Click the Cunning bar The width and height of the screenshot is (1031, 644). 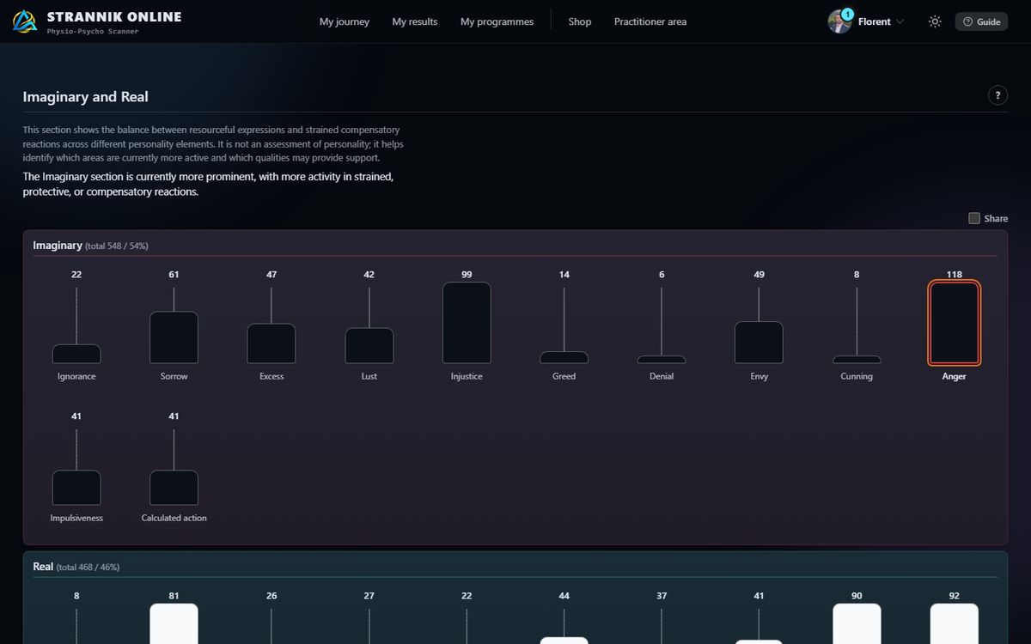tap(857, 360)
